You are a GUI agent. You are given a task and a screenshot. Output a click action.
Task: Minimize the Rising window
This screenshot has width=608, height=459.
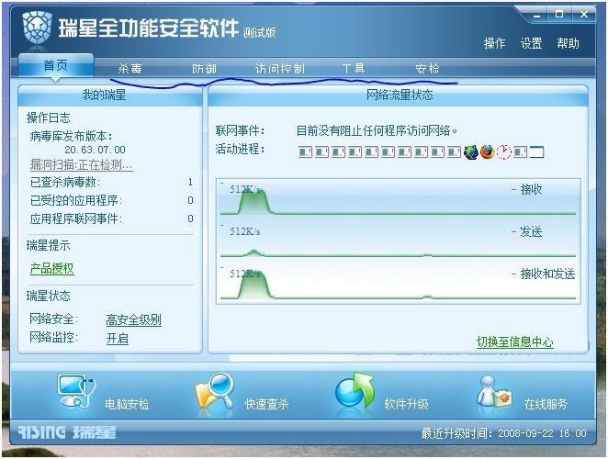point(536,16)
